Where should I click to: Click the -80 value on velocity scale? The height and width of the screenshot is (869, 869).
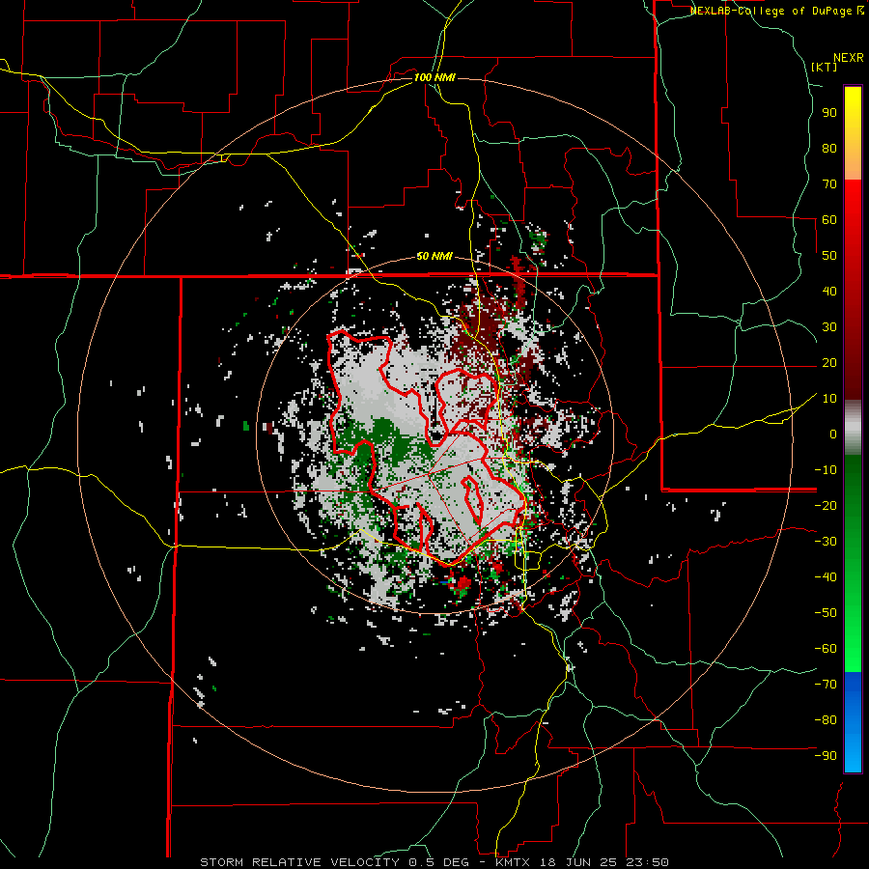(826, 720)
